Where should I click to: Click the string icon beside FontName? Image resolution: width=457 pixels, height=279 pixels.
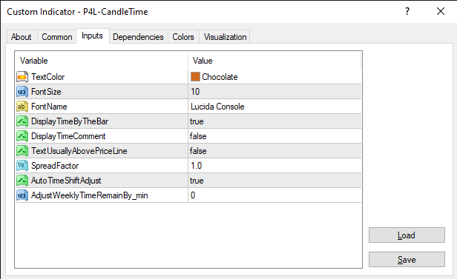point(22,107)
